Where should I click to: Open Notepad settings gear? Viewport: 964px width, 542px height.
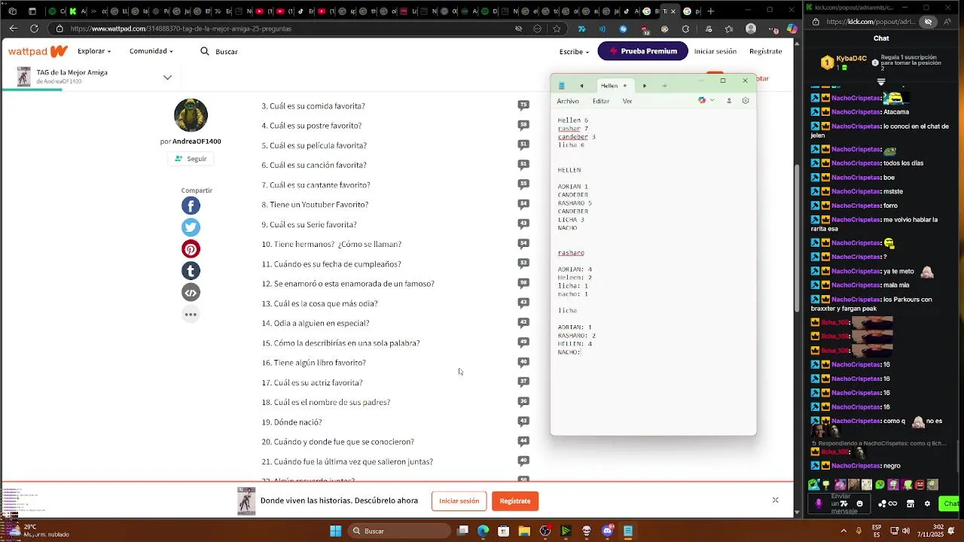point(746,101)
